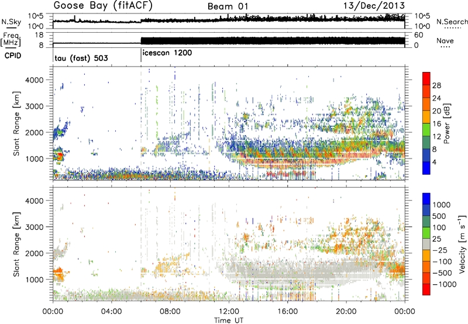Screen dimensions: 468x324
Task: Click the 'Slant Range [km]' label of the velocity panel
Action: [16, 244]
